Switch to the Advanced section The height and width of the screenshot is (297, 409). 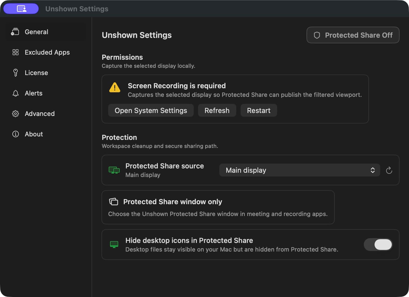point(46,114)
